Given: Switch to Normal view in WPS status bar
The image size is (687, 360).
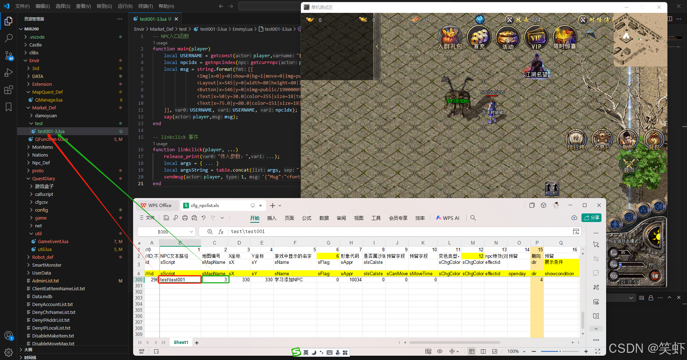Looking at the screenshot, I should tap(472, 351).
